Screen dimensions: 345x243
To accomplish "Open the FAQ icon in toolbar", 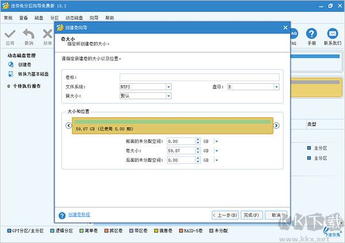I will click(294, 34).
